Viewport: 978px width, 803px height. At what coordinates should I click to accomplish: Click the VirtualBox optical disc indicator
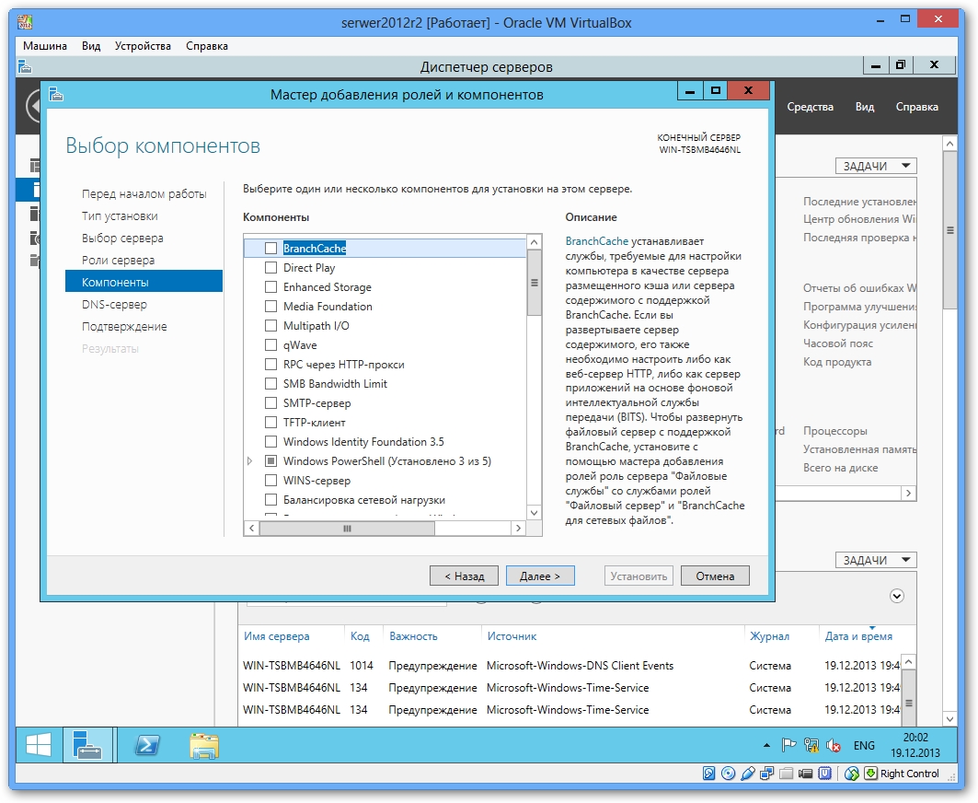[728, 774]
